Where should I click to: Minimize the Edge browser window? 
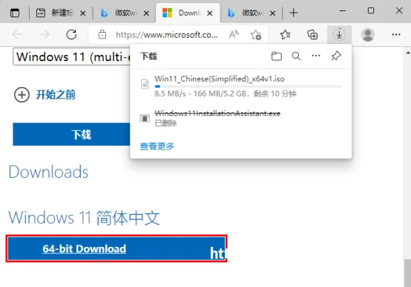tap(342, 10)
